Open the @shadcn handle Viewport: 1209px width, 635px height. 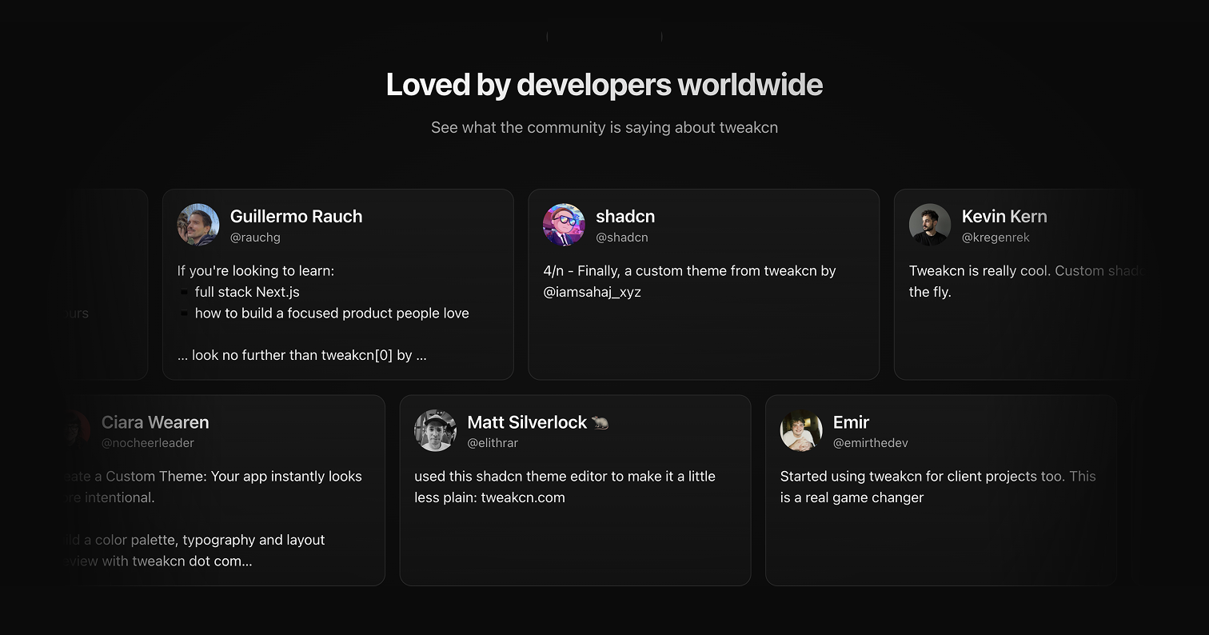tap(621, 238)
